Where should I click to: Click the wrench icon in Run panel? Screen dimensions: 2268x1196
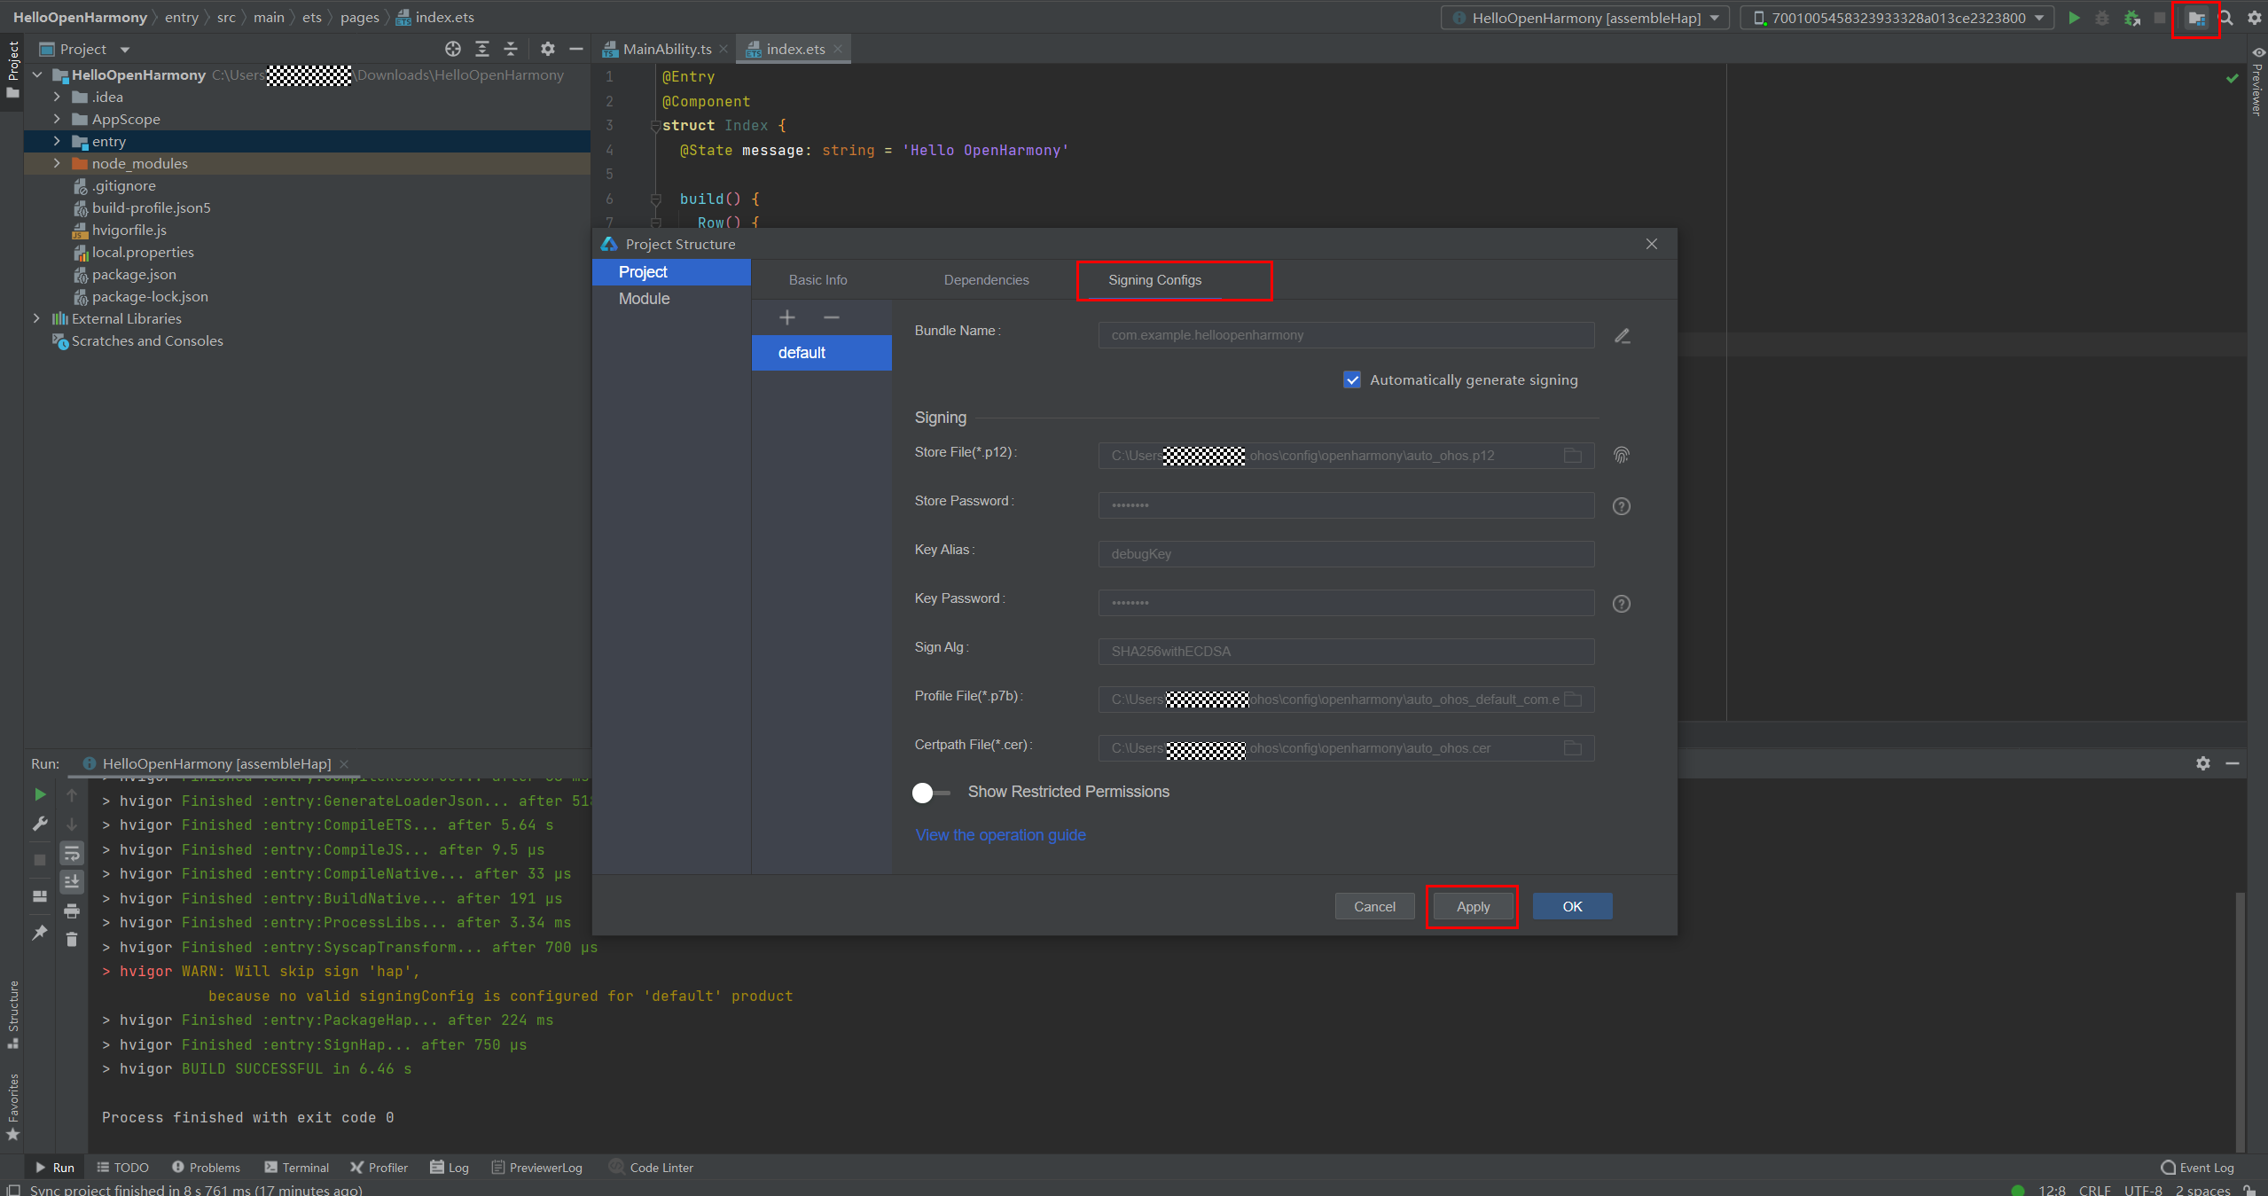coord(40,824)
